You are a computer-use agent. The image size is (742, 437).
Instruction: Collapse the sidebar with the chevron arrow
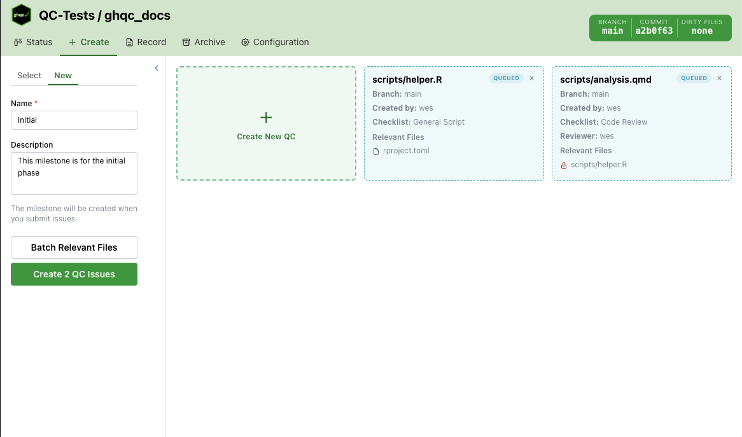click(x=157, y=68)
